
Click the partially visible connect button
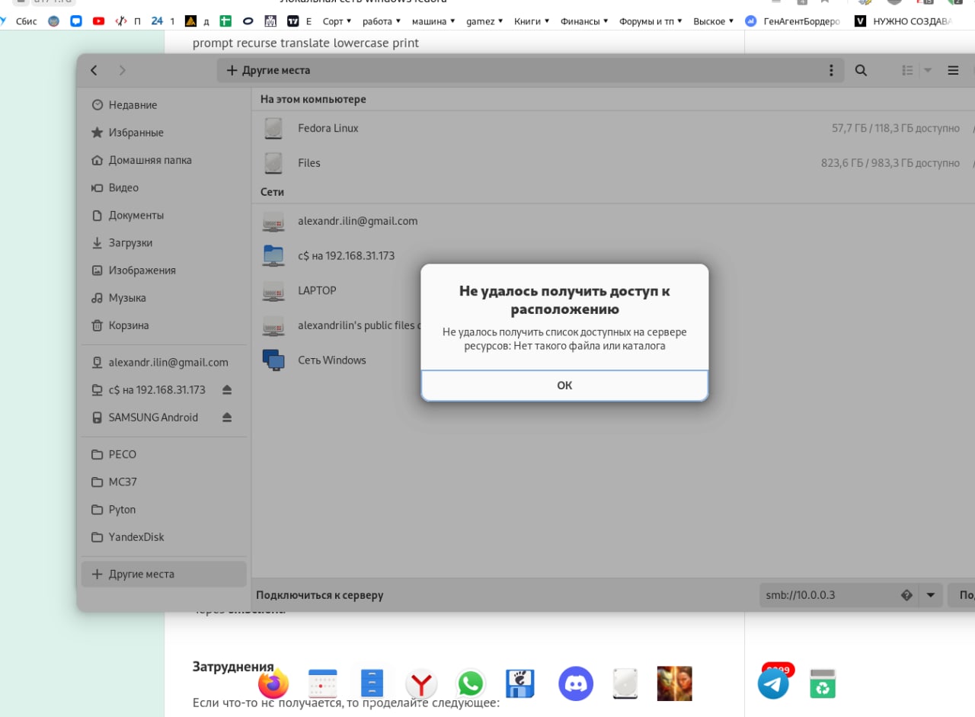962,594
